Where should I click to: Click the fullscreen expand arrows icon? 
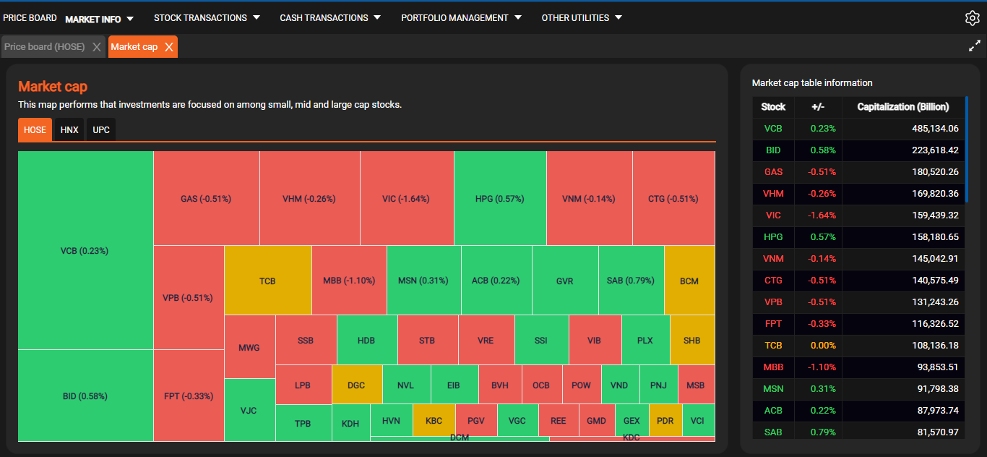973,46
